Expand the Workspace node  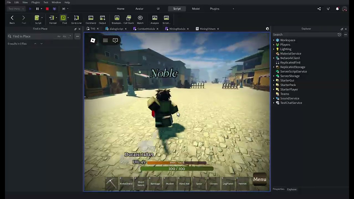tap(274, 40)
